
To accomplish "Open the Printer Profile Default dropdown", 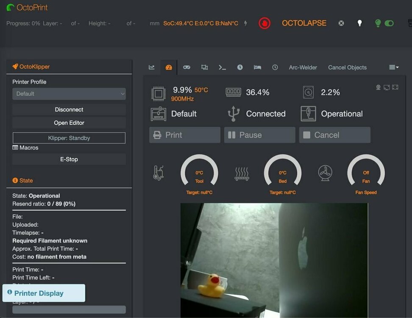I will (69, 94).
